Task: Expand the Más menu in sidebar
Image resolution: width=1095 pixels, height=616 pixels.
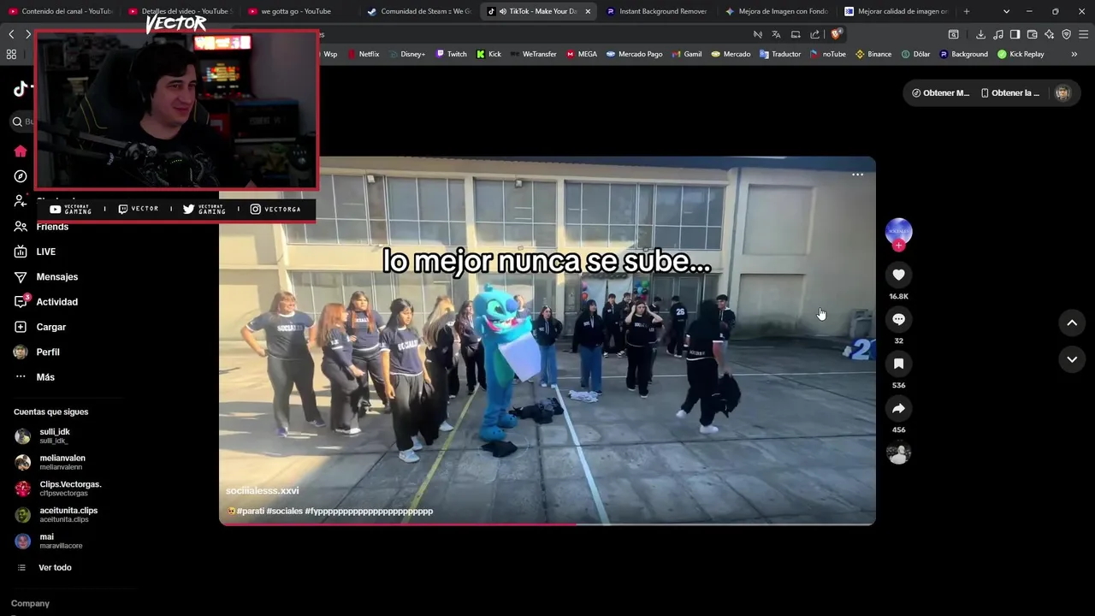Action: tap(34, 377)
